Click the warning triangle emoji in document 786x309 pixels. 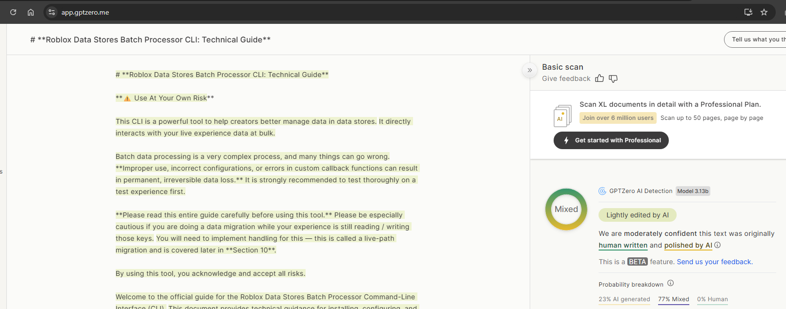coord(127,98)
